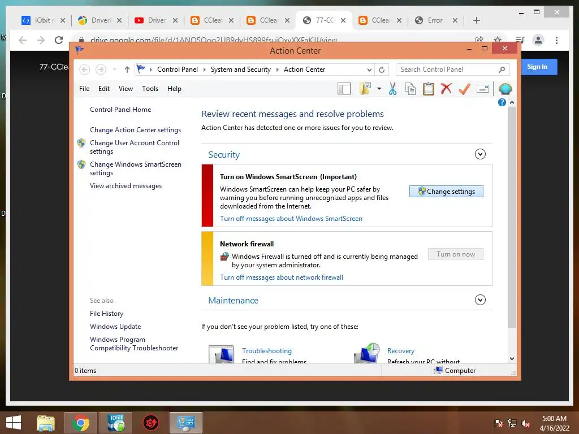Click the Action Center vertical scrollbar thumb

(x=512, y=217)
